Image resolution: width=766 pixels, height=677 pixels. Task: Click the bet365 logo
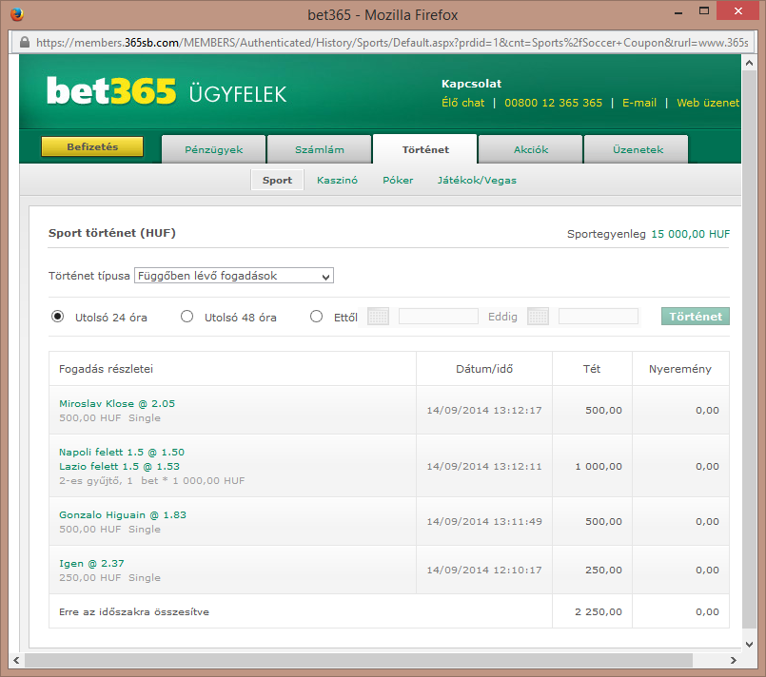(111, 91)
